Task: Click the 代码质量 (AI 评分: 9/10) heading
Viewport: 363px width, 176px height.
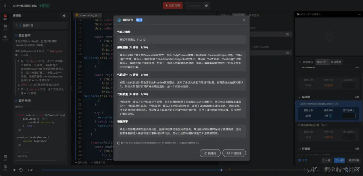Action: point(132,94)
